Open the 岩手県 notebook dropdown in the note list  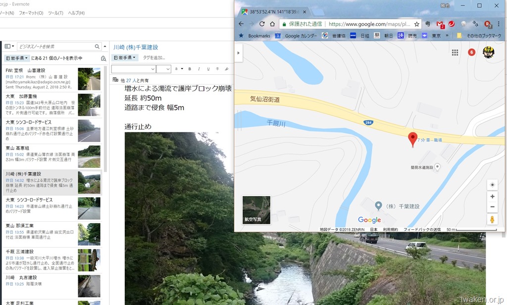tap(17, 58)
